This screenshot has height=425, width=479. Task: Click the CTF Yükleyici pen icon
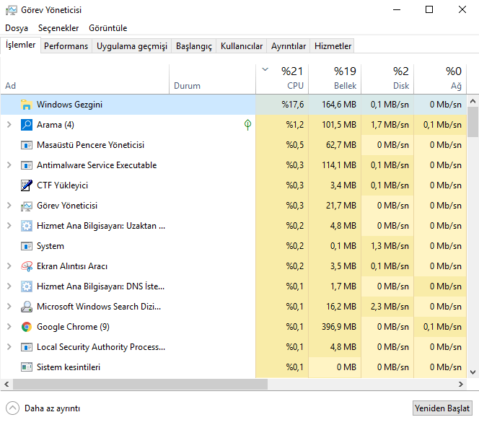(27, 185)
